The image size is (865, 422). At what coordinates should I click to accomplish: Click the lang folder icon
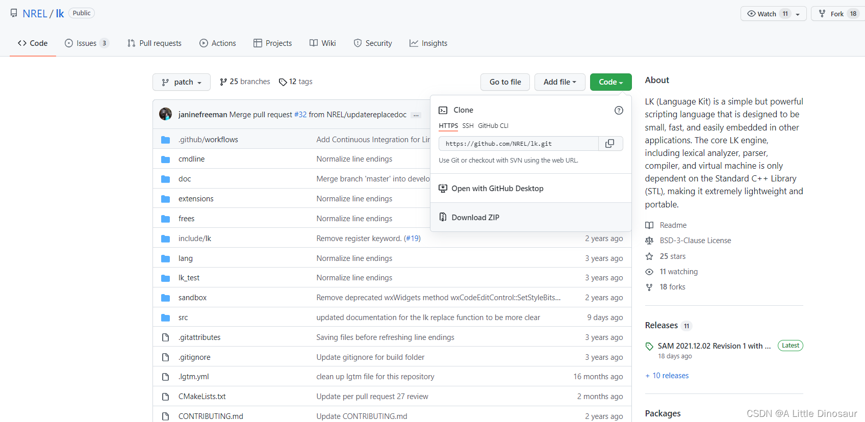165,258
